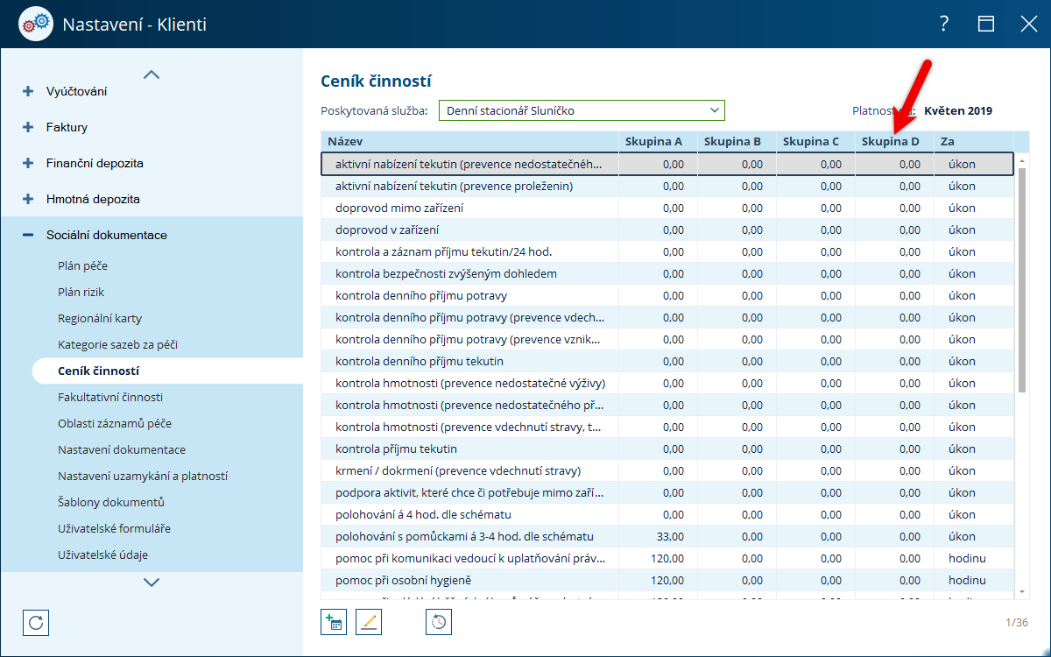The height and width of the screenshot is (657, 1051).
Task: Close the Nastavení - Klienti window
Action: click(1028, 25)
